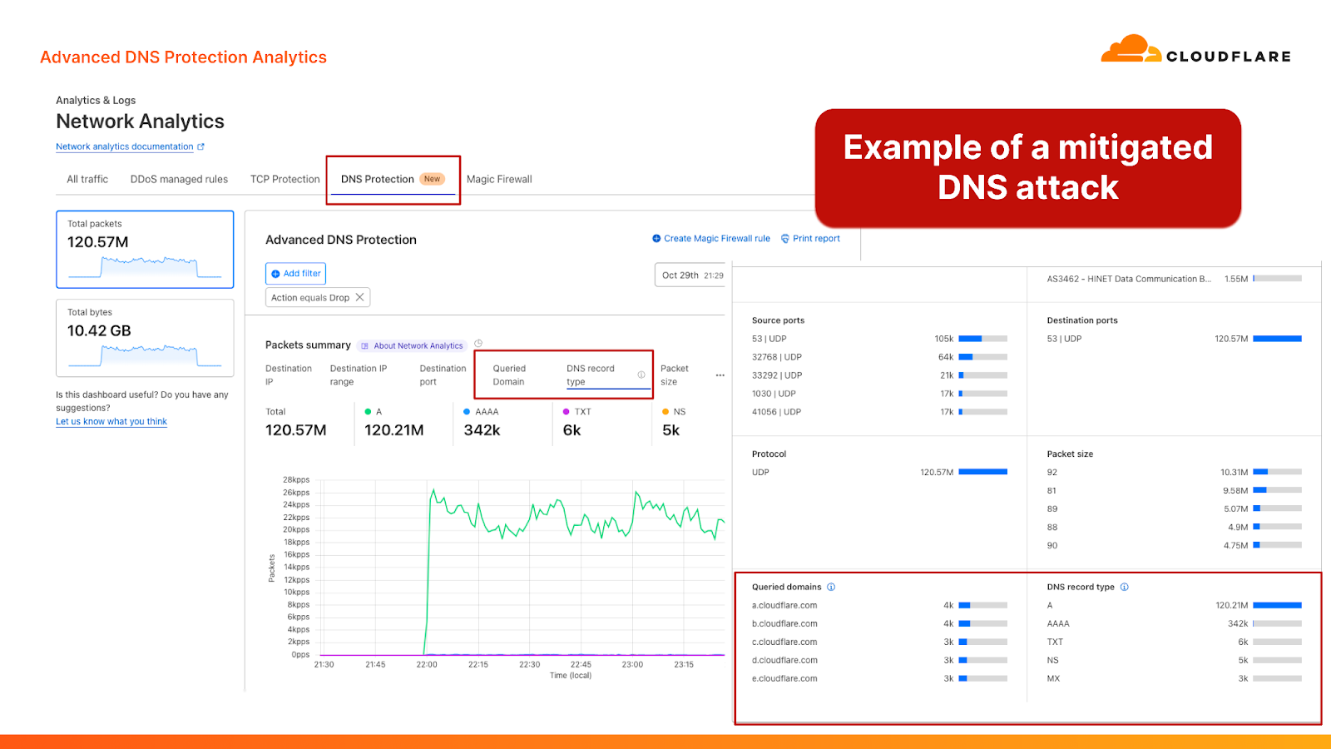Open the Oct 29th date range picker

pos(690,275)
